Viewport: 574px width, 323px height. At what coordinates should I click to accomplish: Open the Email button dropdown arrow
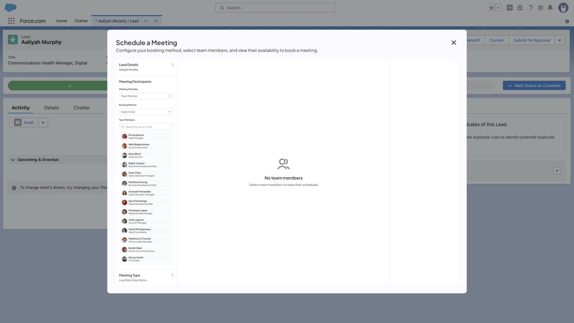43,123
